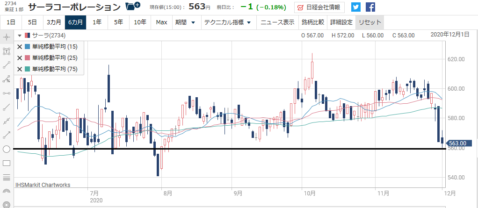478x208 pixels.
Task: Share on Twitter
Action: click(x=356, y=7)
